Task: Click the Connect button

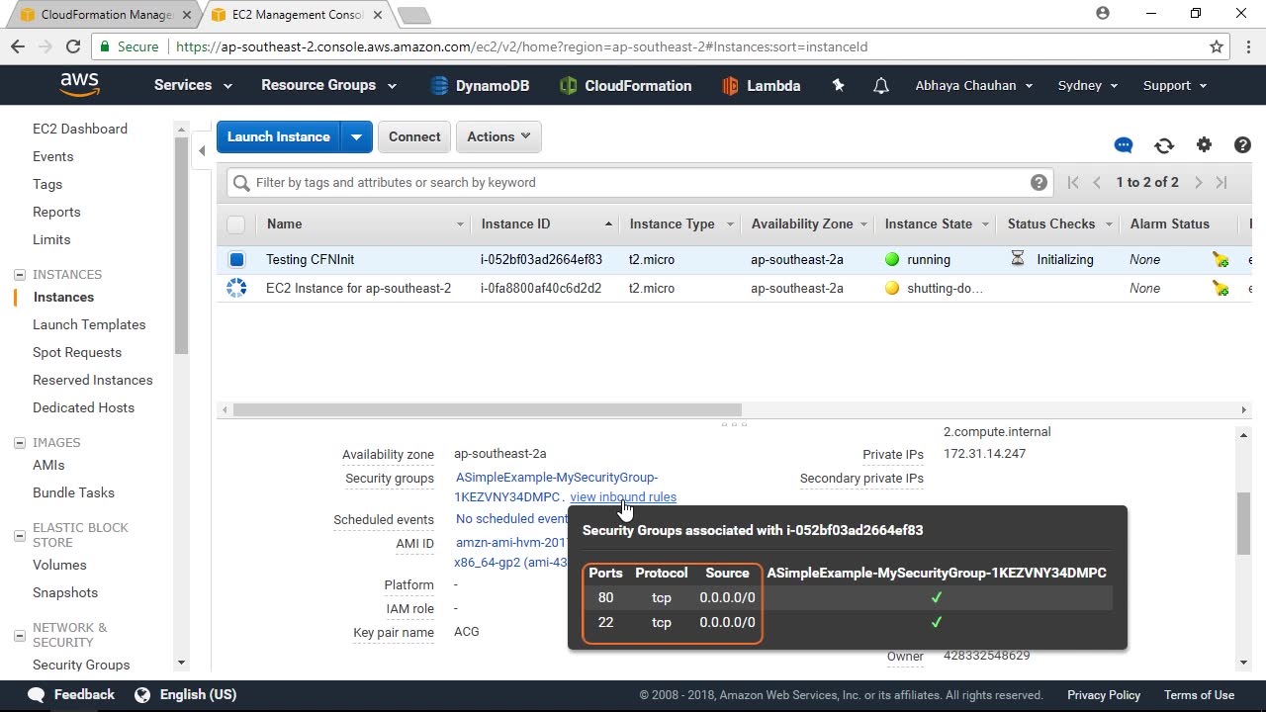Action: coord(414,136)
